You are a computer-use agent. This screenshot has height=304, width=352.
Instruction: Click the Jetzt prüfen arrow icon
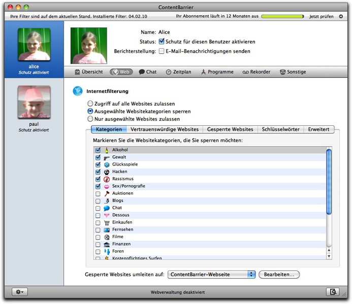click(x=341, y=16)
